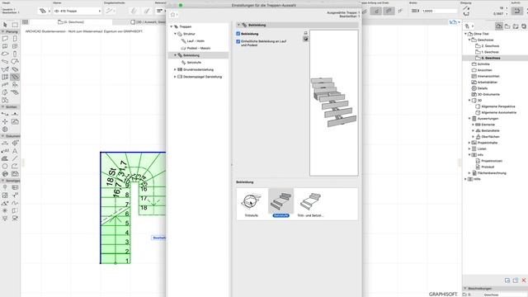Select the Arrow tool in toolbox
528x297 pixels.
(x=5, y=25)
